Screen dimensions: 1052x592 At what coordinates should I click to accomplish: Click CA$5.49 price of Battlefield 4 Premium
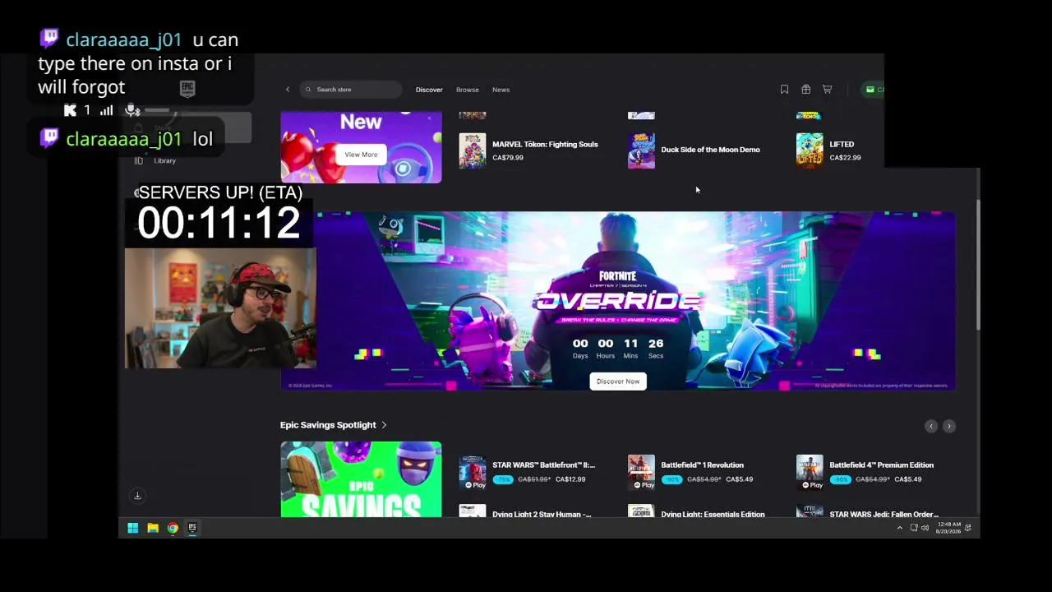(908, 479)
